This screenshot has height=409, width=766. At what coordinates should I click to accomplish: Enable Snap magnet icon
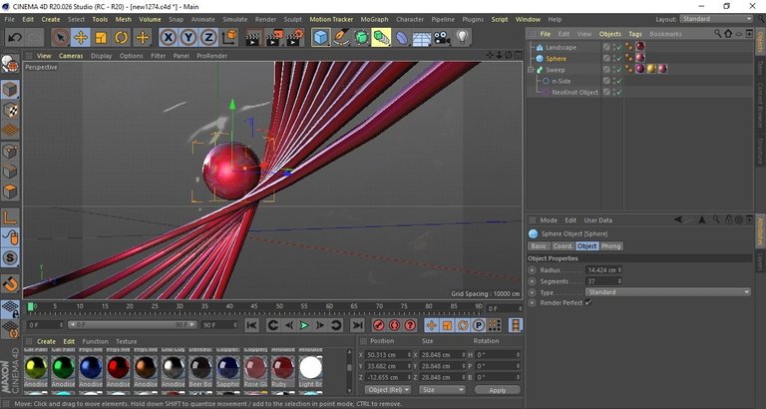click(x=10, y=283)
